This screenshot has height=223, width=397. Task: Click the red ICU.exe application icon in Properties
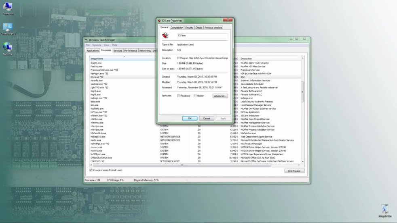pos(165,35)
